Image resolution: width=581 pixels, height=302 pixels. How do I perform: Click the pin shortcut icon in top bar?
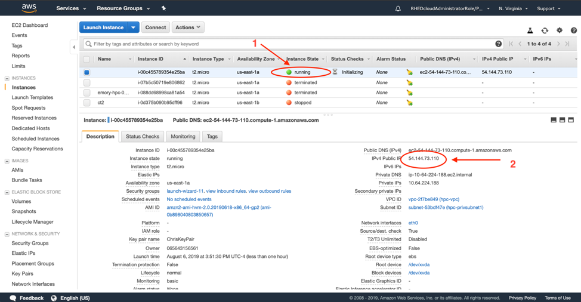163,8
